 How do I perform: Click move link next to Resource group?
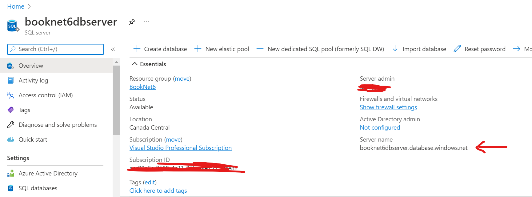(x=182, y=78)
